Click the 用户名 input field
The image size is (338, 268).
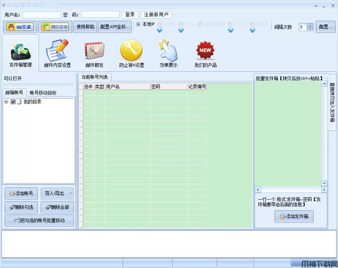click(42, 14)
